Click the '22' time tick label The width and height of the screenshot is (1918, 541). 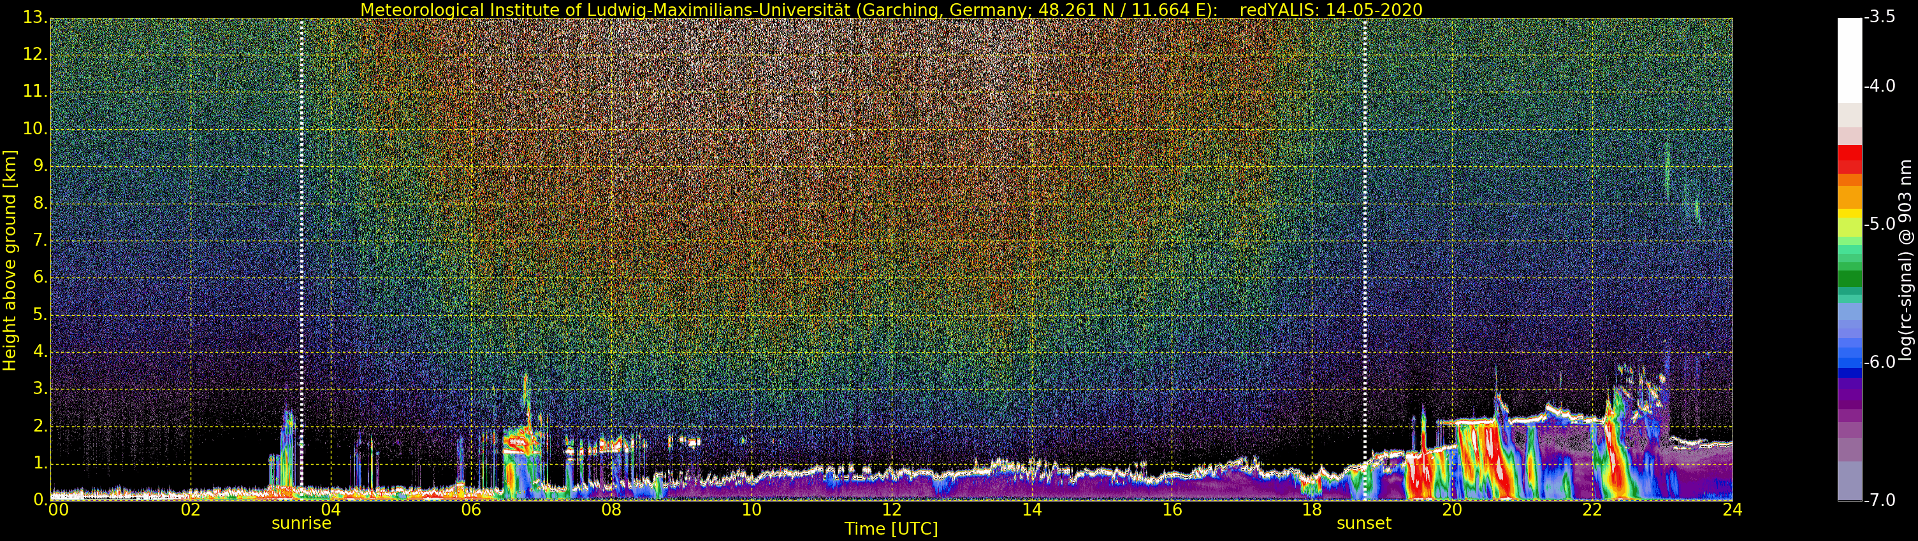click(x=1592, y=510)
